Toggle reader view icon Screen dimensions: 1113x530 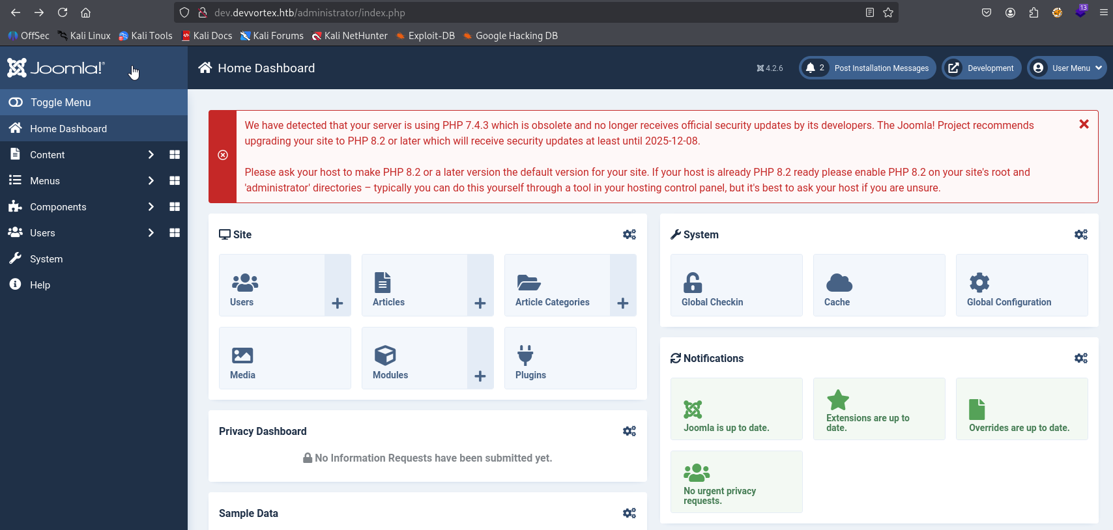point(869,12)
